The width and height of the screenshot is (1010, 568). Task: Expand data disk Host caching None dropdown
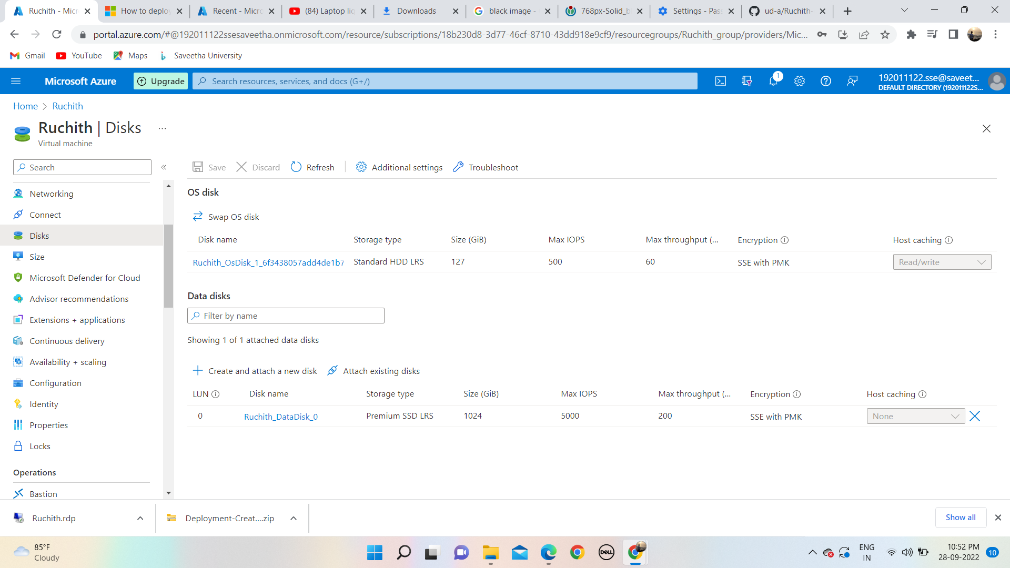pos(915,416)
